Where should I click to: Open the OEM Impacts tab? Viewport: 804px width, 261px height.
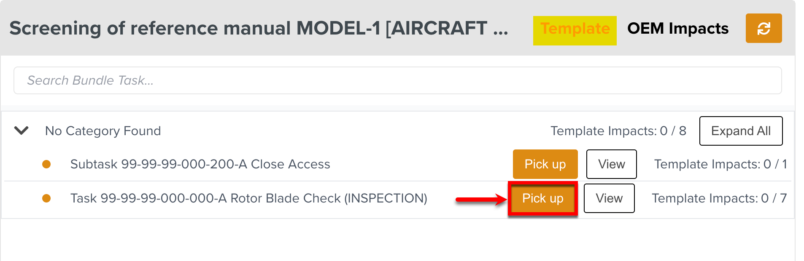[678, 29]
